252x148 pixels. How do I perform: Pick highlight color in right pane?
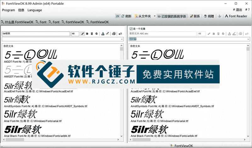pyautogui.click(x=234, y=34)
